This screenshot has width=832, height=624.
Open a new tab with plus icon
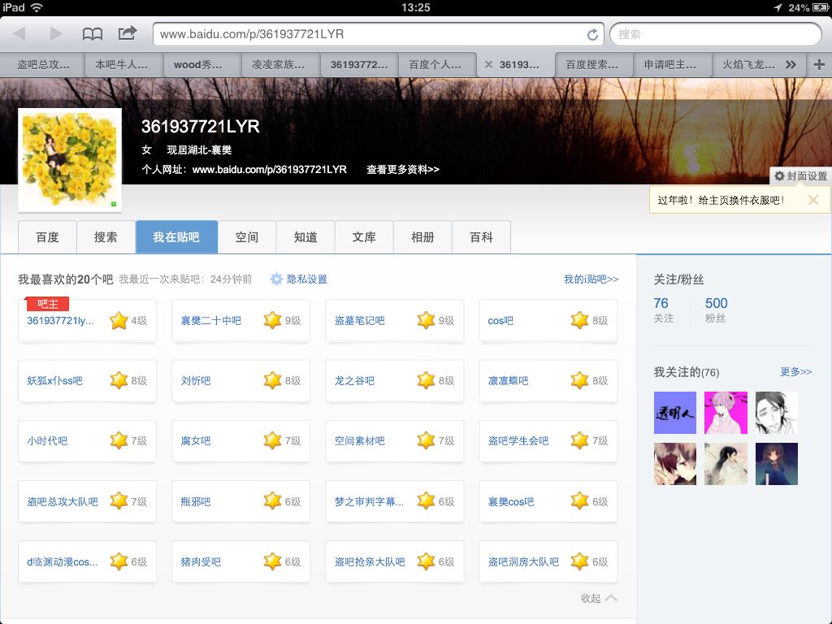[819, 64]
